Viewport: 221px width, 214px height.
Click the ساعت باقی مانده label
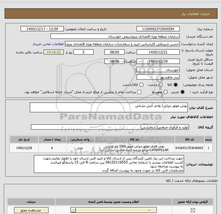tap(29, 52)
